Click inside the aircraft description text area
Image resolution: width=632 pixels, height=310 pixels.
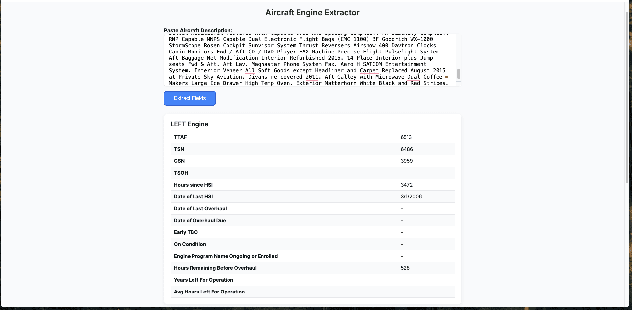pyautogui.click(x=297, y=59)
